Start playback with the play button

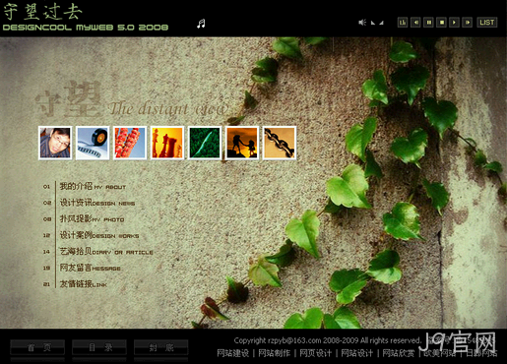pyautogui.click(x=454, y=23)
